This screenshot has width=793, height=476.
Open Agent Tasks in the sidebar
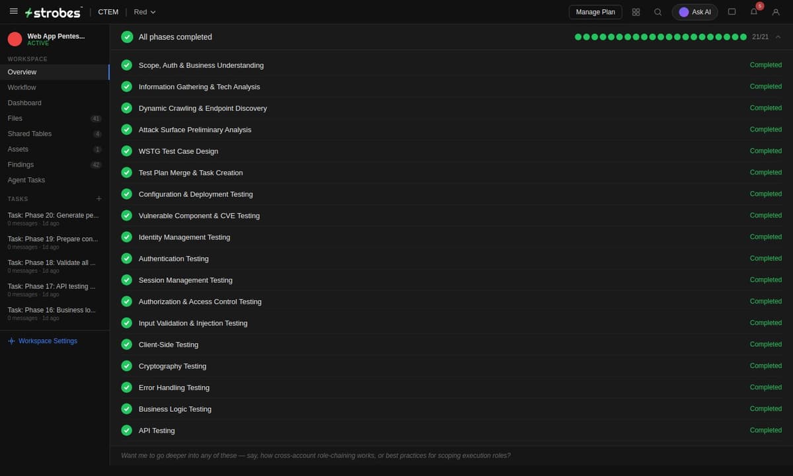coord(55,180)
